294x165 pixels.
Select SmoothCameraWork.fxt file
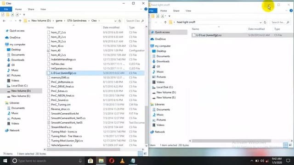click(65, 114)
